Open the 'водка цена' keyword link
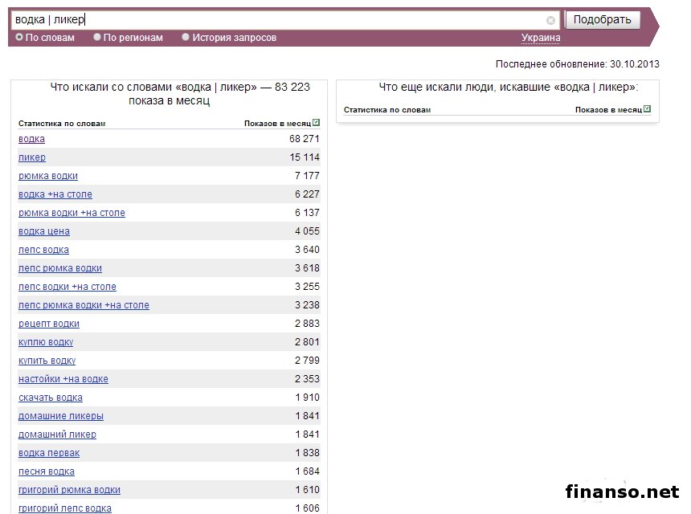 pyautogui.click(x=44, y=231)
